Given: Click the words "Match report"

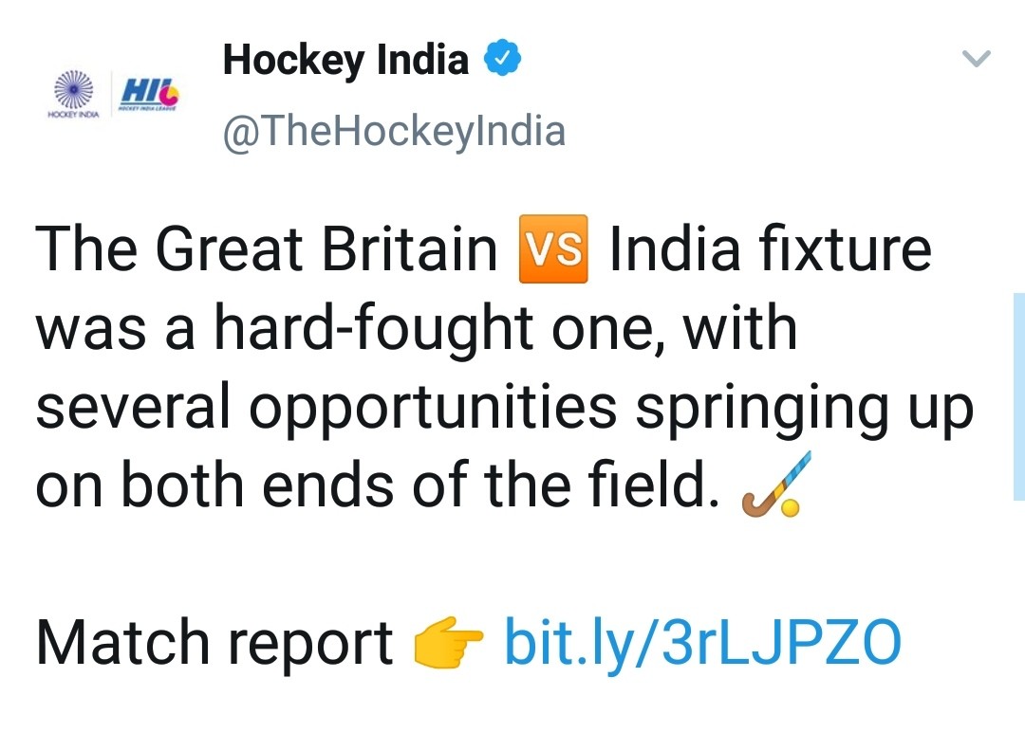Looking at the screenshot, I should tap(214, 643).
